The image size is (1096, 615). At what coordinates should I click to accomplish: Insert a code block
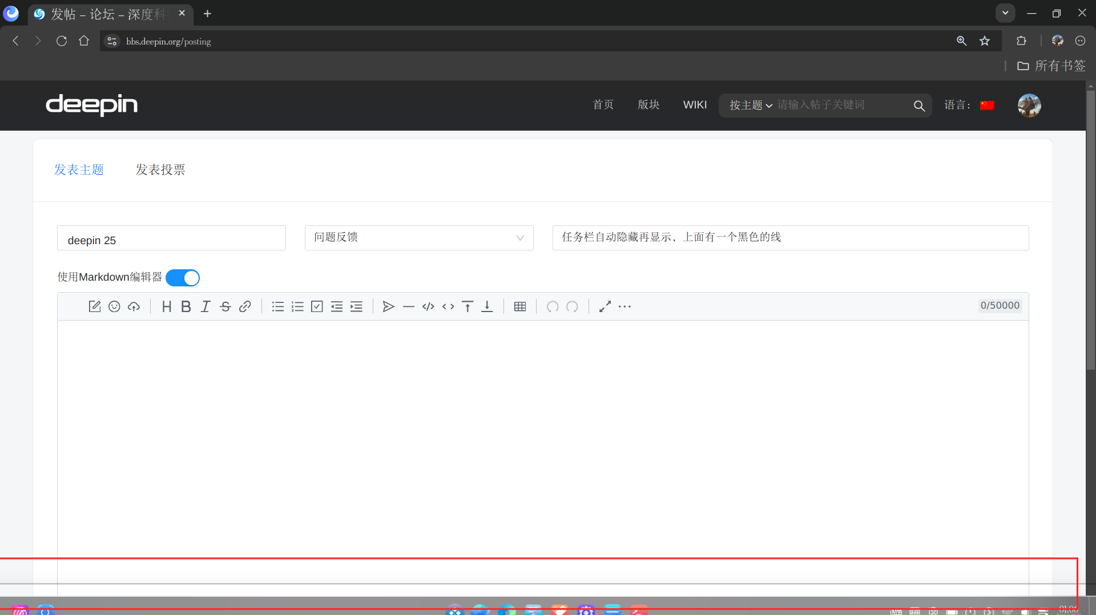(x=428, y=306)
